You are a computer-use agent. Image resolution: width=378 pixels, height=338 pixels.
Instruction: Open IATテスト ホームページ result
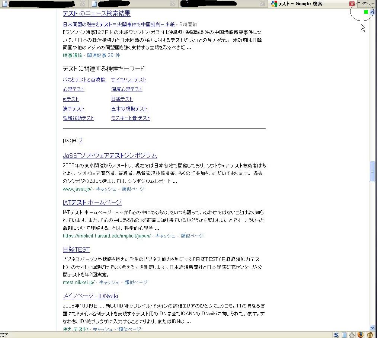92,202
